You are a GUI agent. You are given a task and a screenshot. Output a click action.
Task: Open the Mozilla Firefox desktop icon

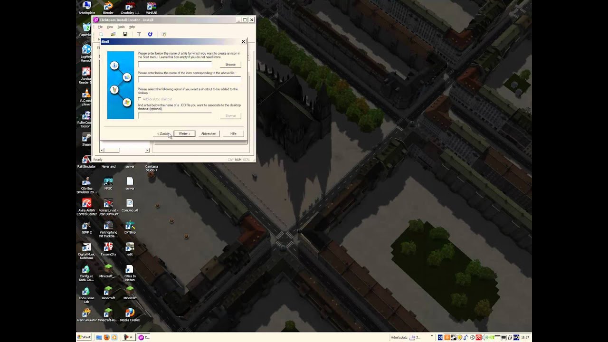point(130,314)
